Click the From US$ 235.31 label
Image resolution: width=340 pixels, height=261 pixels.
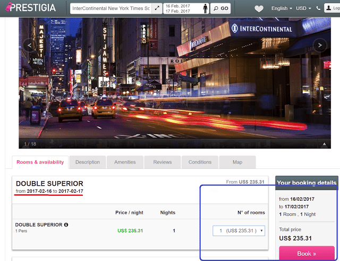(245, 182)
